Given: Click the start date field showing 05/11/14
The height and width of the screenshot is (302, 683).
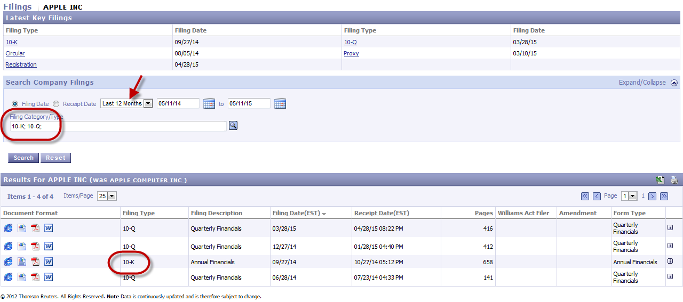Looking at the screenshot, I should [x=178, y=103].
